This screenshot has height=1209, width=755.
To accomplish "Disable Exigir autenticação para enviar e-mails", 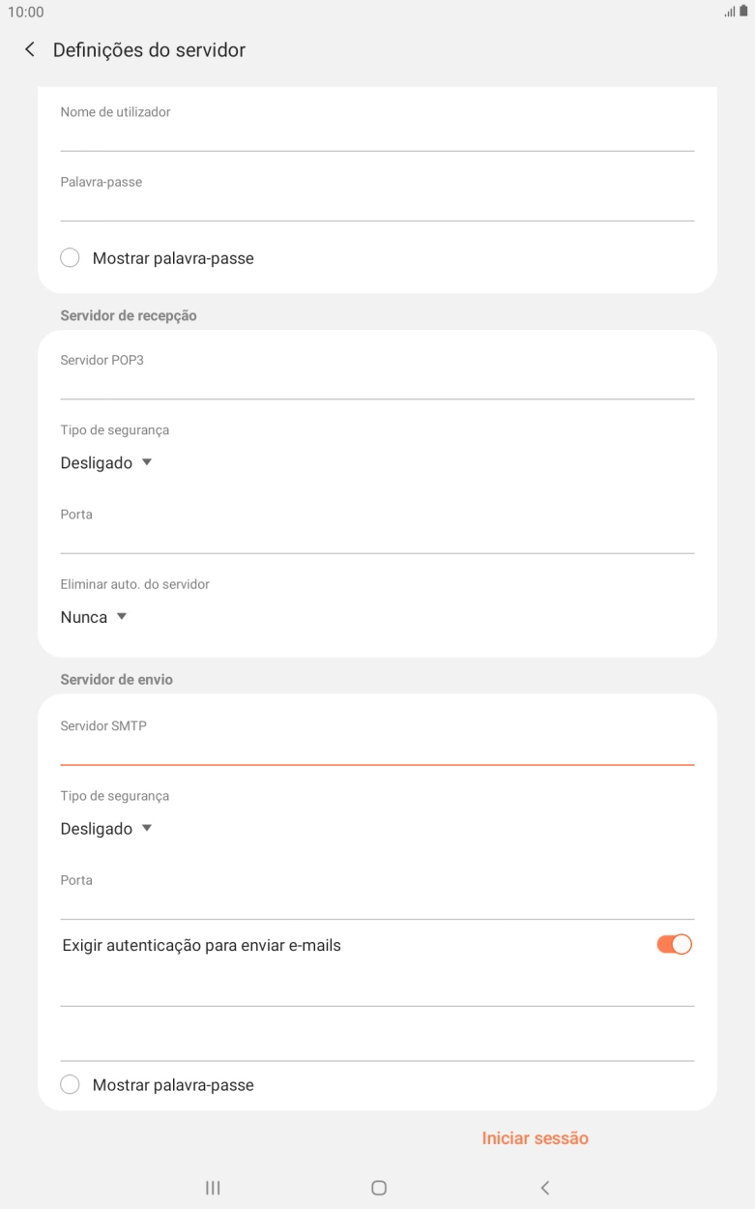I will 672,943.
